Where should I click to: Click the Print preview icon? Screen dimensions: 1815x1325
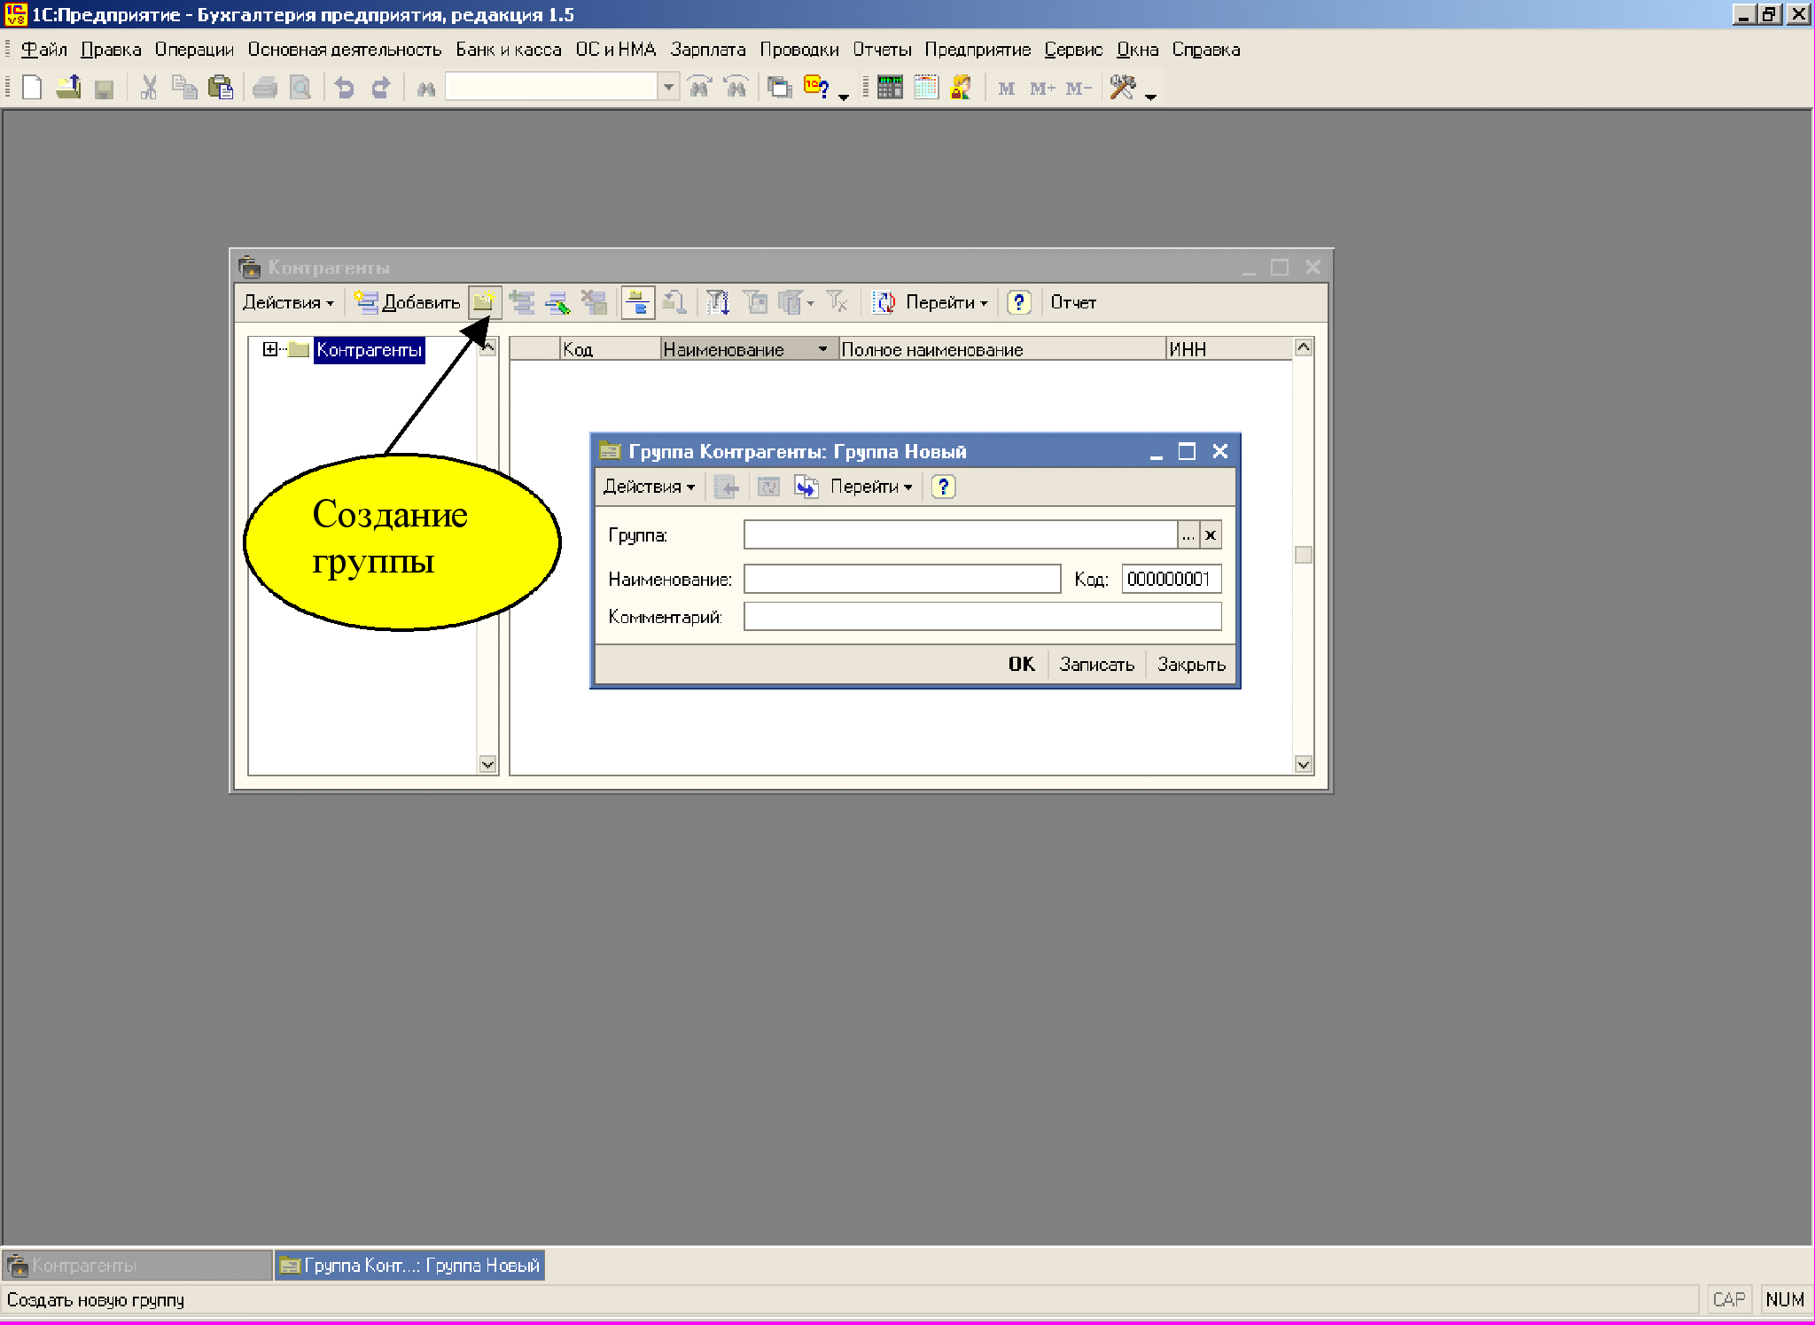[301, 88]
